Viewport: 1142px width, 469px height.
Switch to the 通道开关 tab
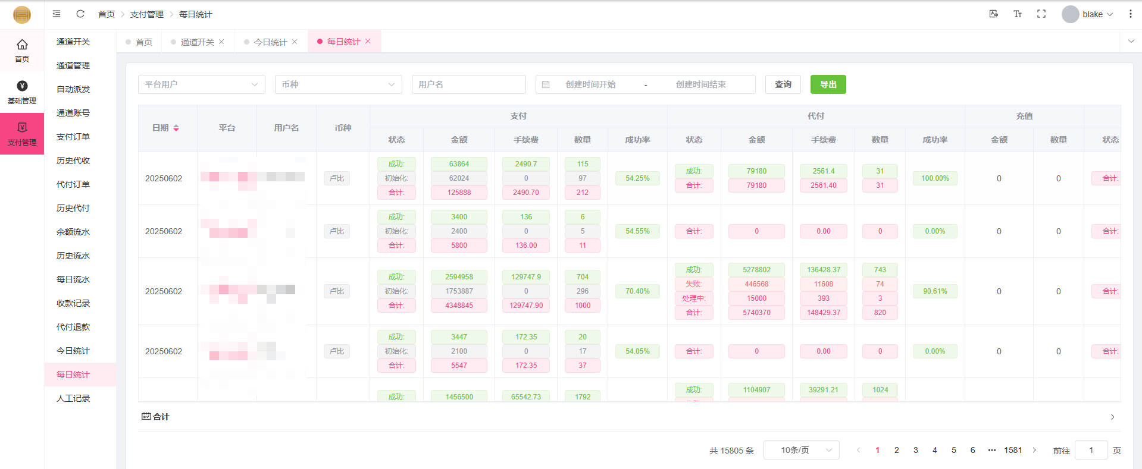196,42
